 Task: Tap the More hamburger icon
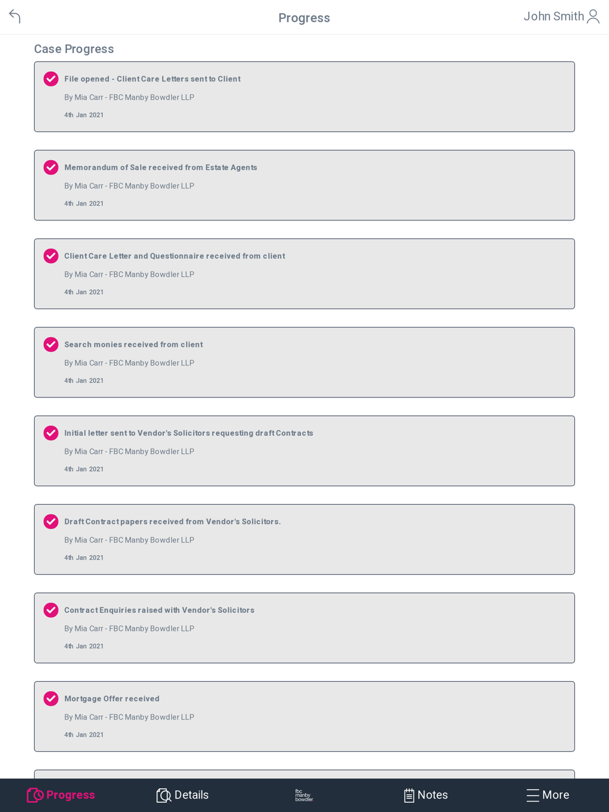[533, 795]
